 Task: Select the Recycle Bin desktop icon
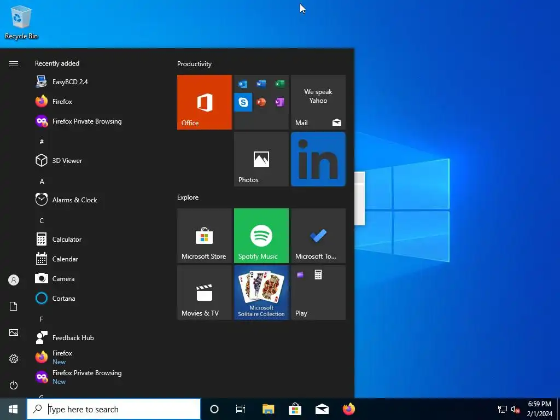[x=21, y=22]
